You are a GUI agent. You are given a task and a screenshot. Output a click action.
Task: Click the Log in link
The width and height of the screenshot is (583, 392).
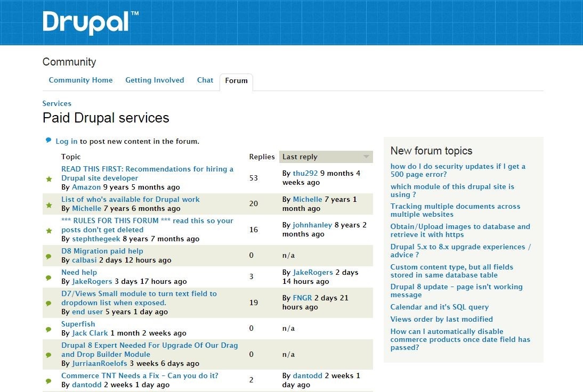coord(67,141)
